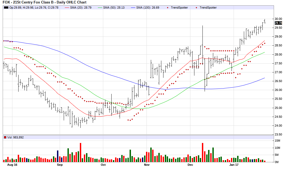Click the 15M volume axis label
Viewport: 285px width, 173px height.
(x=277, y=141)
